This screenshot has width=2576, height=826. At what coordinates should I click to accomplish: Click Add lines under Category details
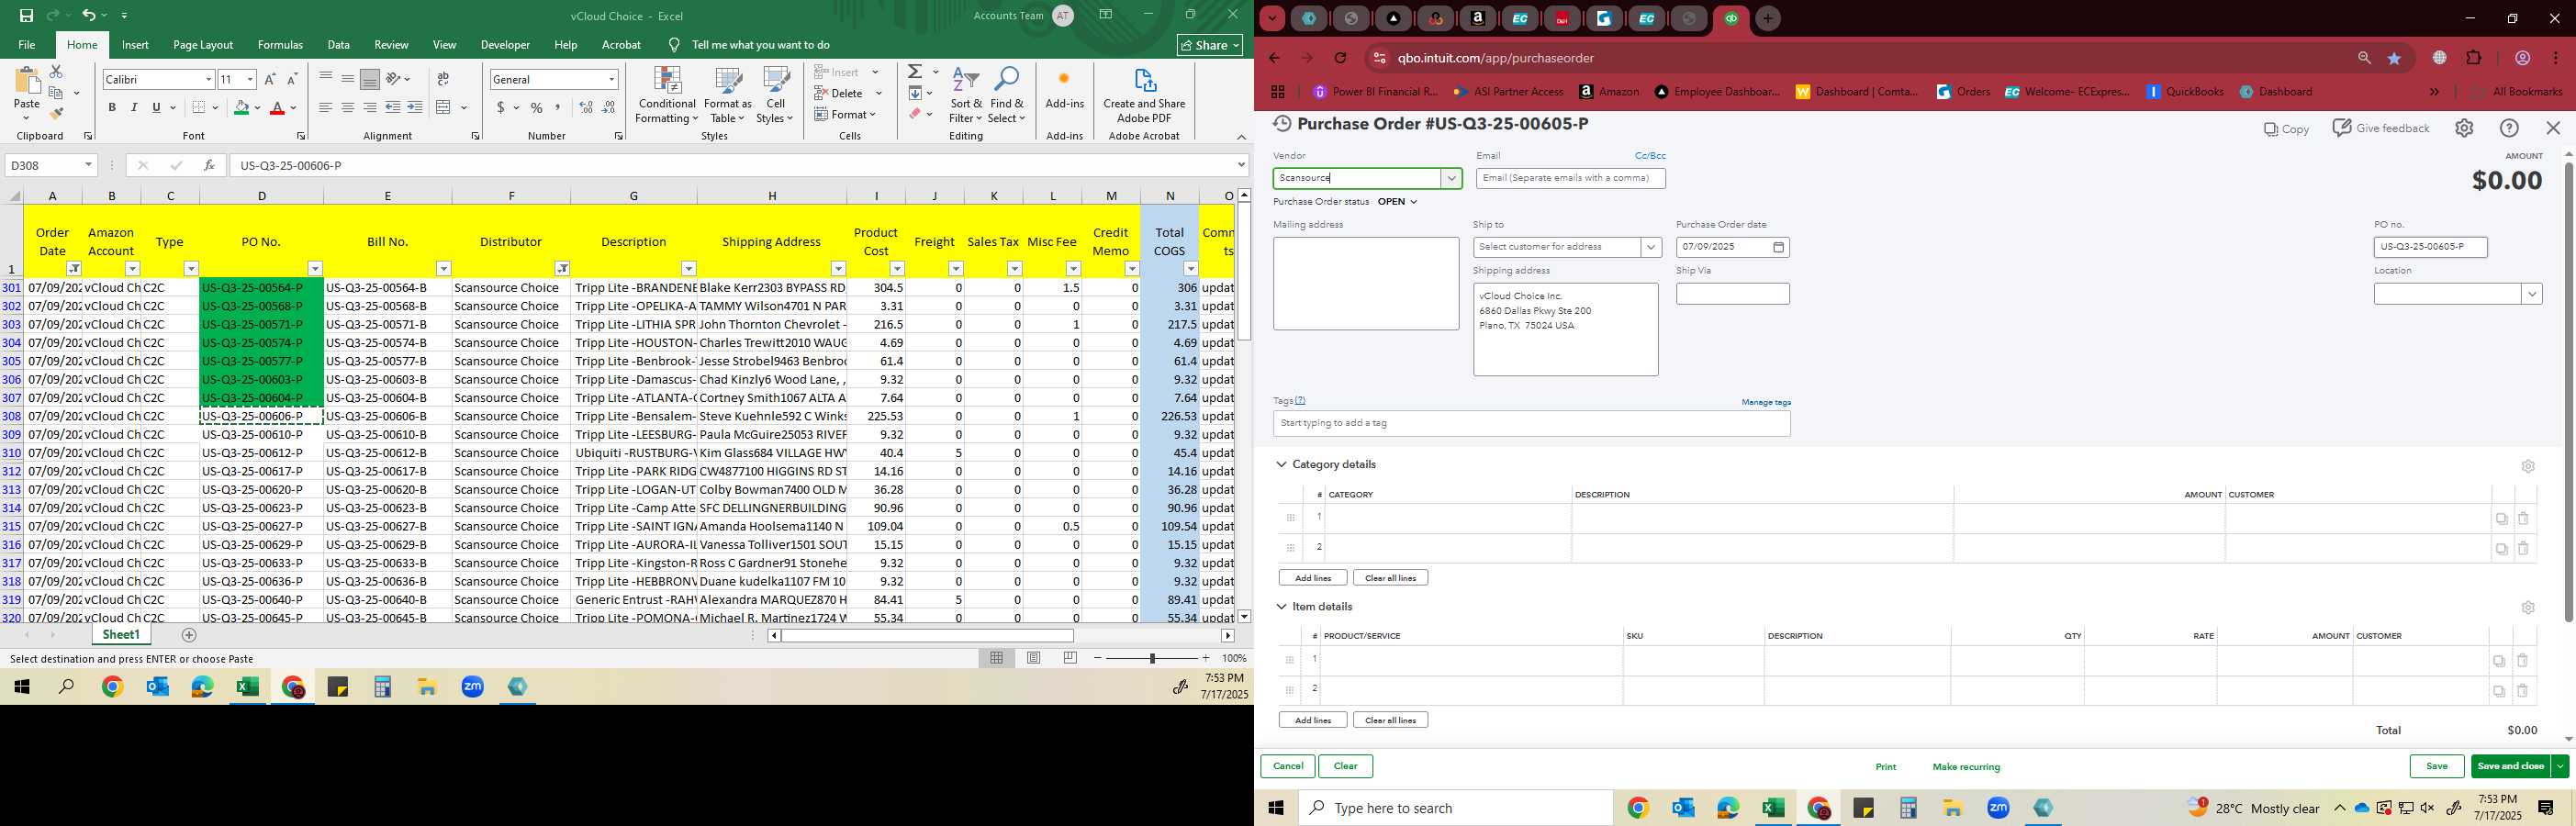[x=1312, y=578]
